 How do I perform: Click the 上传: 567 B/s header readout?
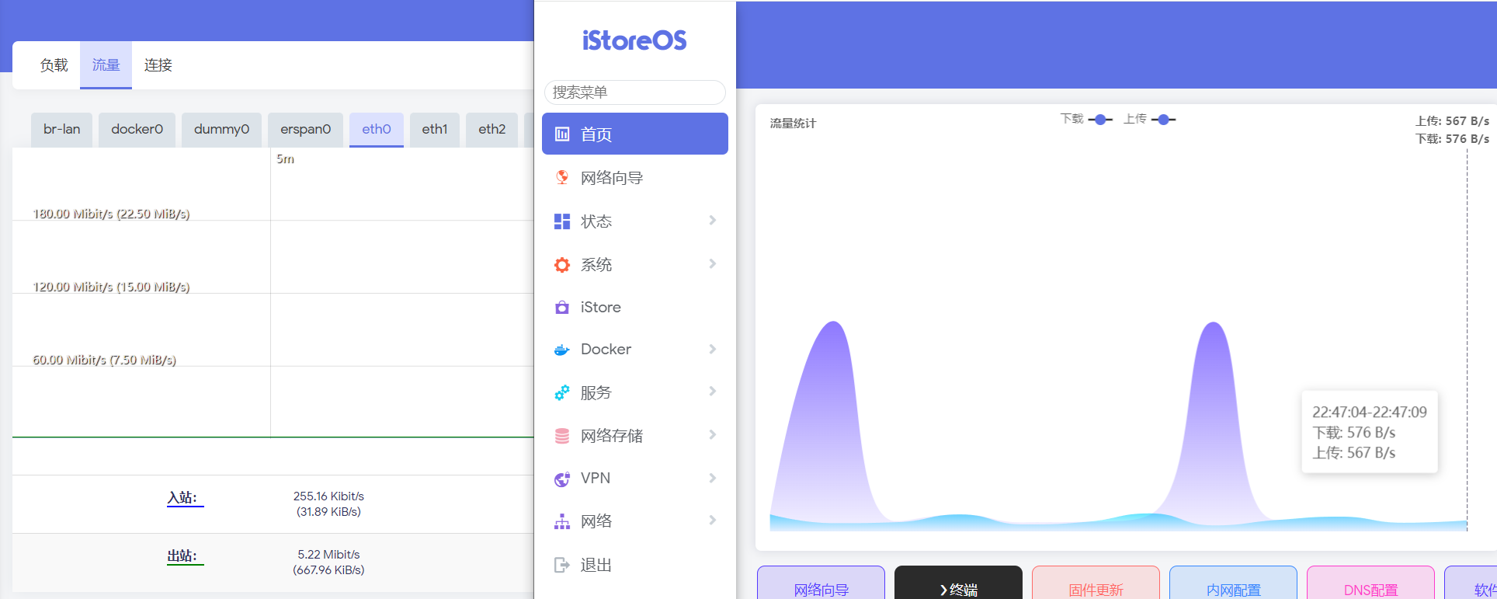[x=1452, y=121]
